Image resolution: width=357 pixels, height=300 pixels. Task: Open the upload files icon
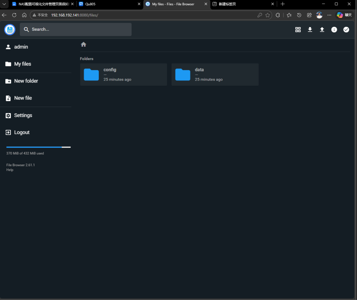pos(322,29)
